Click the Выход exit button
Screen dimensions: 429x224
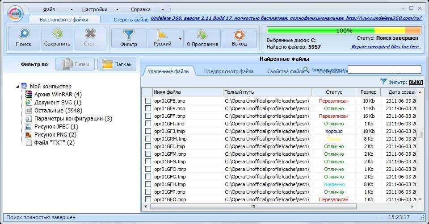click(239, 38)
